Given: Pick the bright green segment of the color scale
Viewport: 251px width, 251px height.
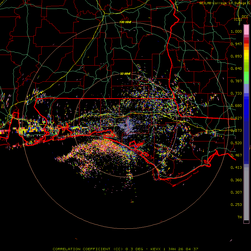Looking at the screenshot, I should [x=246, y=76].
